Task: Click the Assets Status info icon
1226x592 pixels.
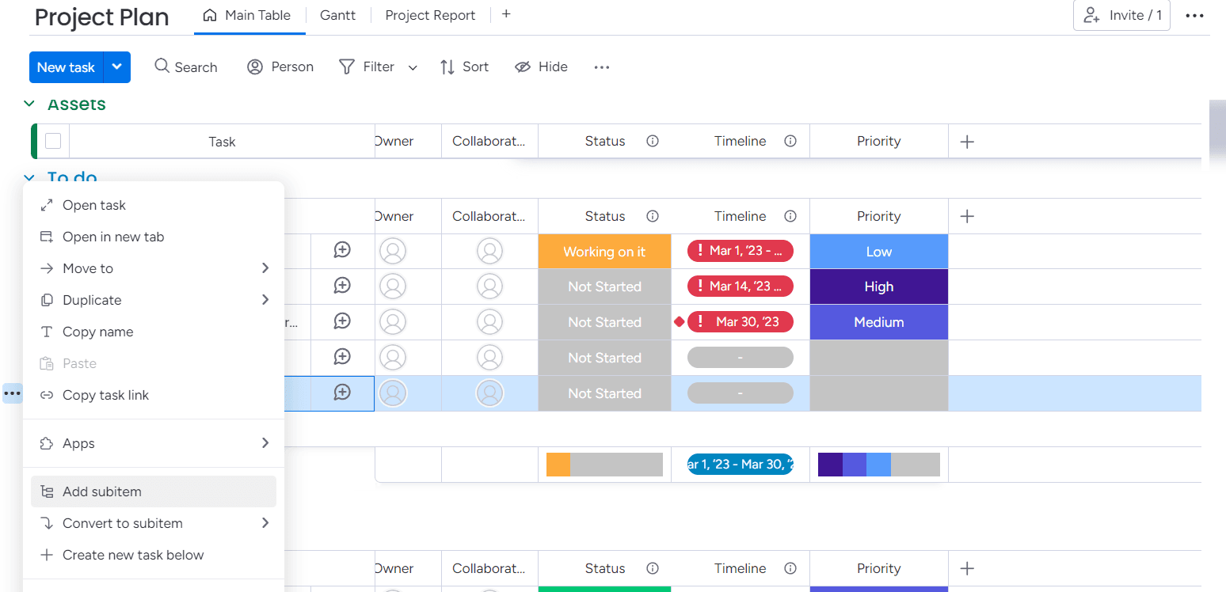Action: [x=653, y=141]
